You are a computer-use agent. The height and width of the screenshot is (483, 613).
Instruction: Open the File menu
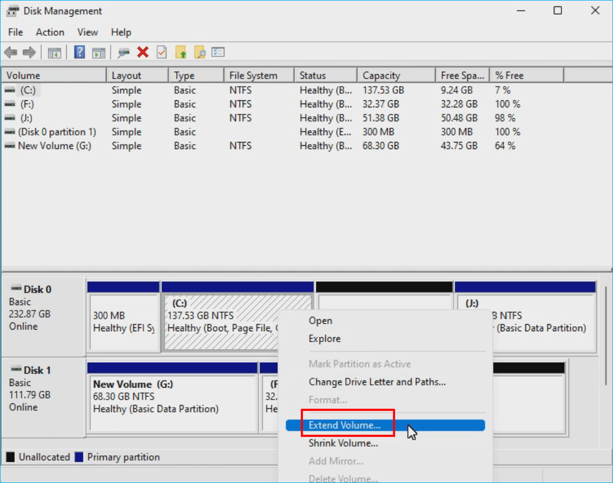(16, 33)
